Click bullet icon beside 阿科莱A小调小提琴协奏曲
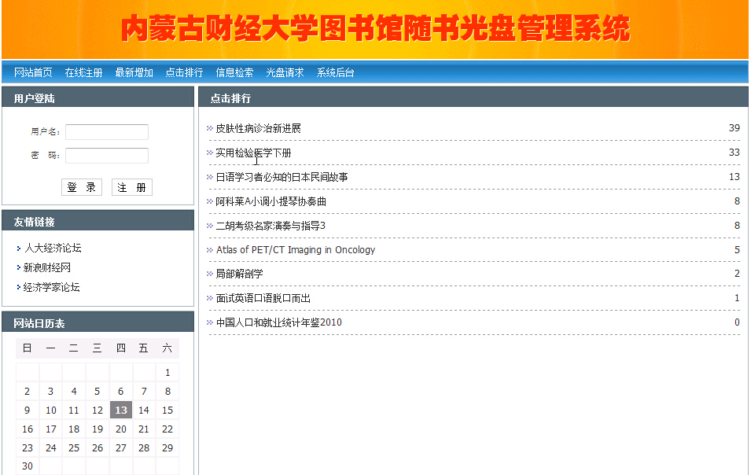 point(210,201)
